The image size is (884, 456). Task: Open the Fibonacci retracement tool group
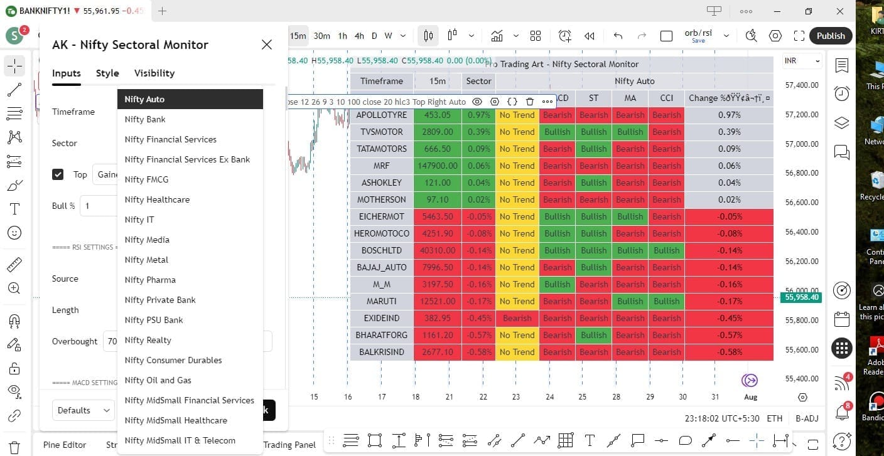pyautogui.click(x=14, y=114)
